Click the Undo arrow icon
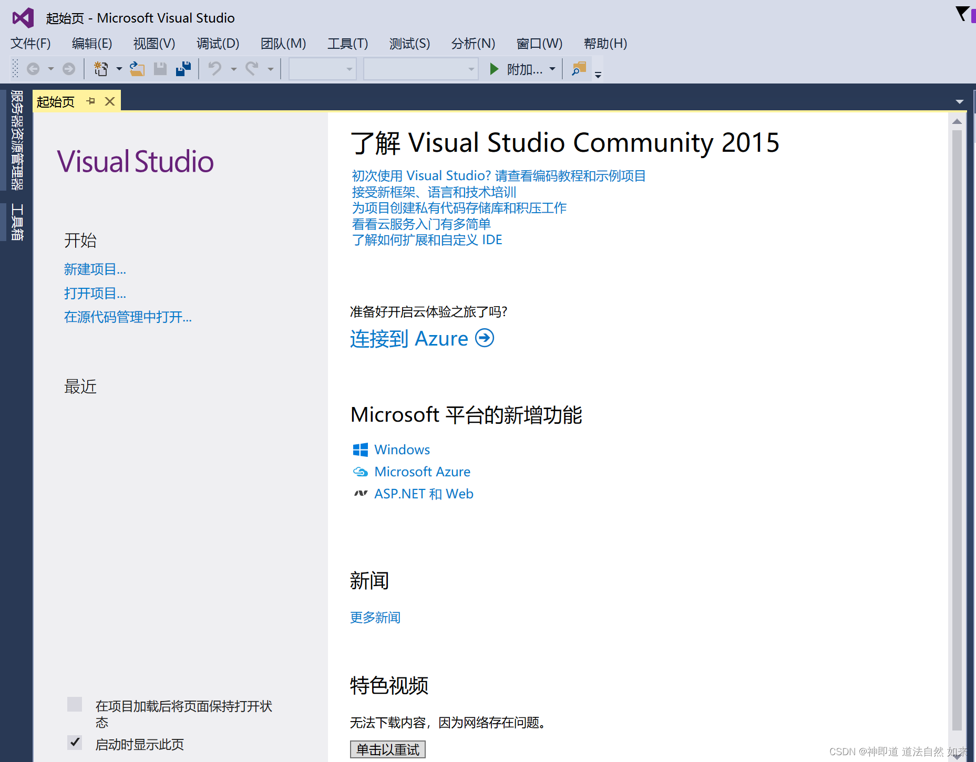 [215, 69]
